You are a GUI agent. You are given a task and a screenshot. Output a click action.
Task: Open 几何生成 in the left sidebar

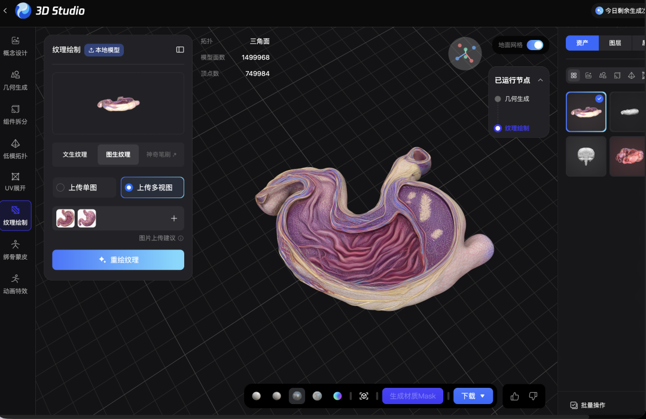point(15,80)
